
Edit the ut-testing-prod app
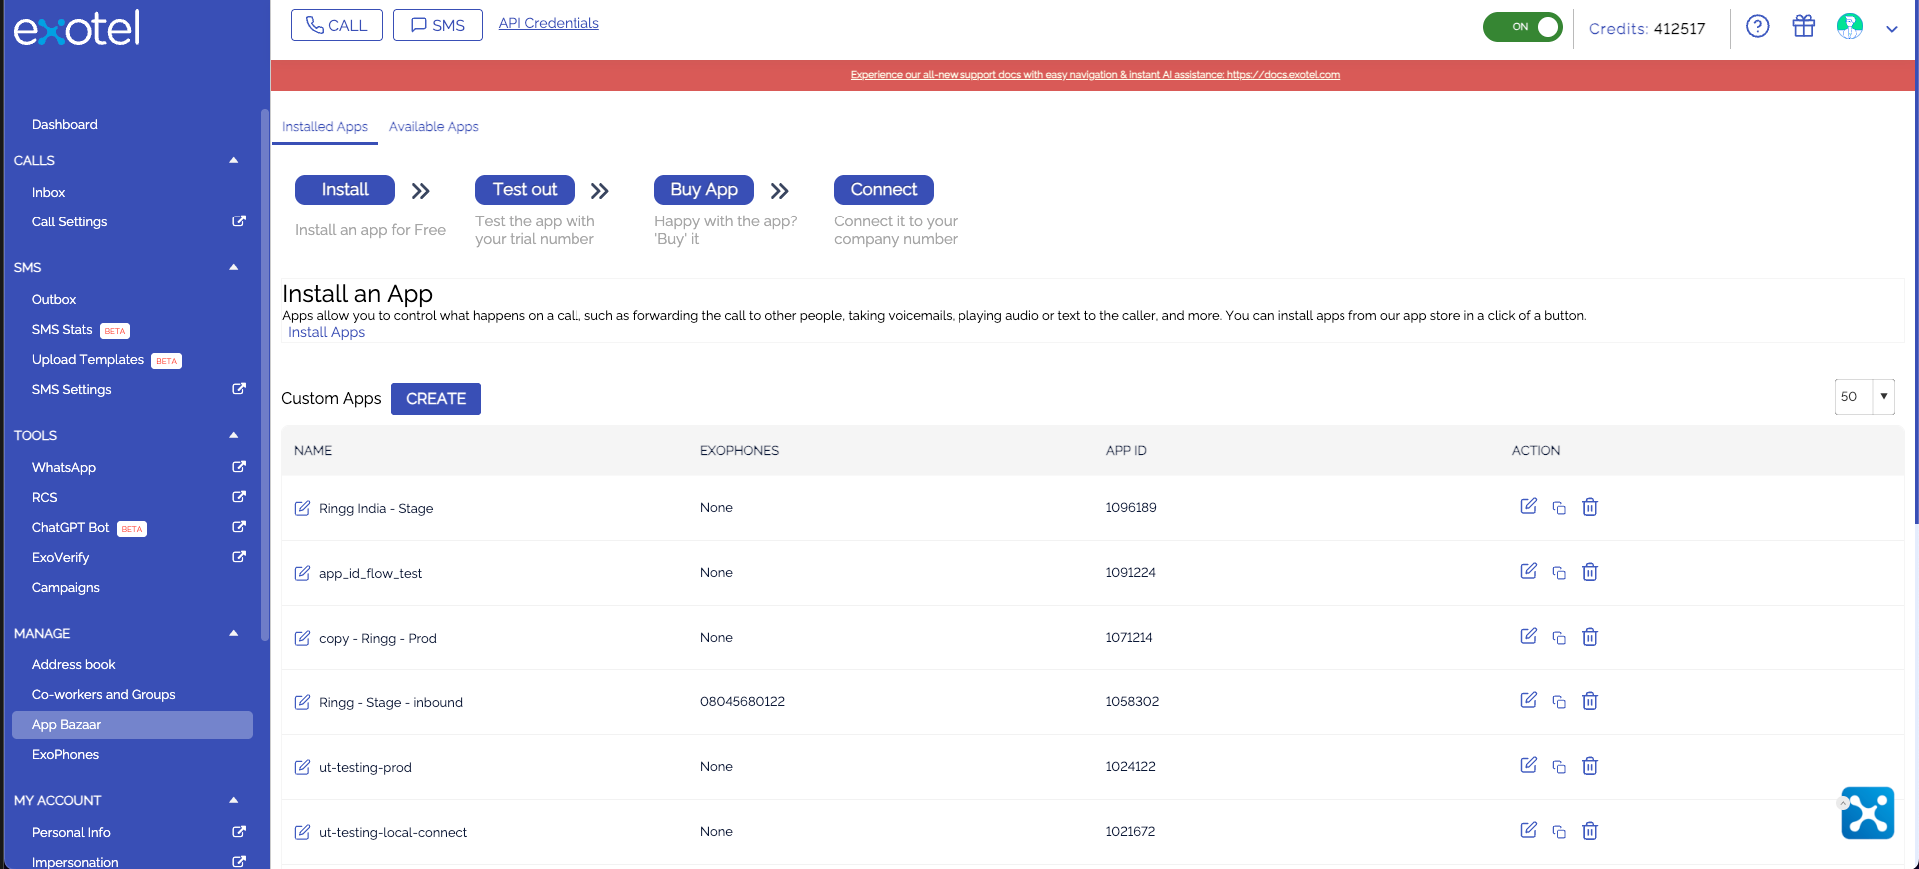1528,765
